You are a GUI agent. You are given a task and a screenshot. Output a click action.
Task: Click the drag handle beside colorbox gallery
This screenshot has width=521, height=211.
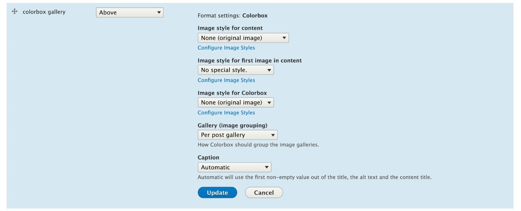14,11
